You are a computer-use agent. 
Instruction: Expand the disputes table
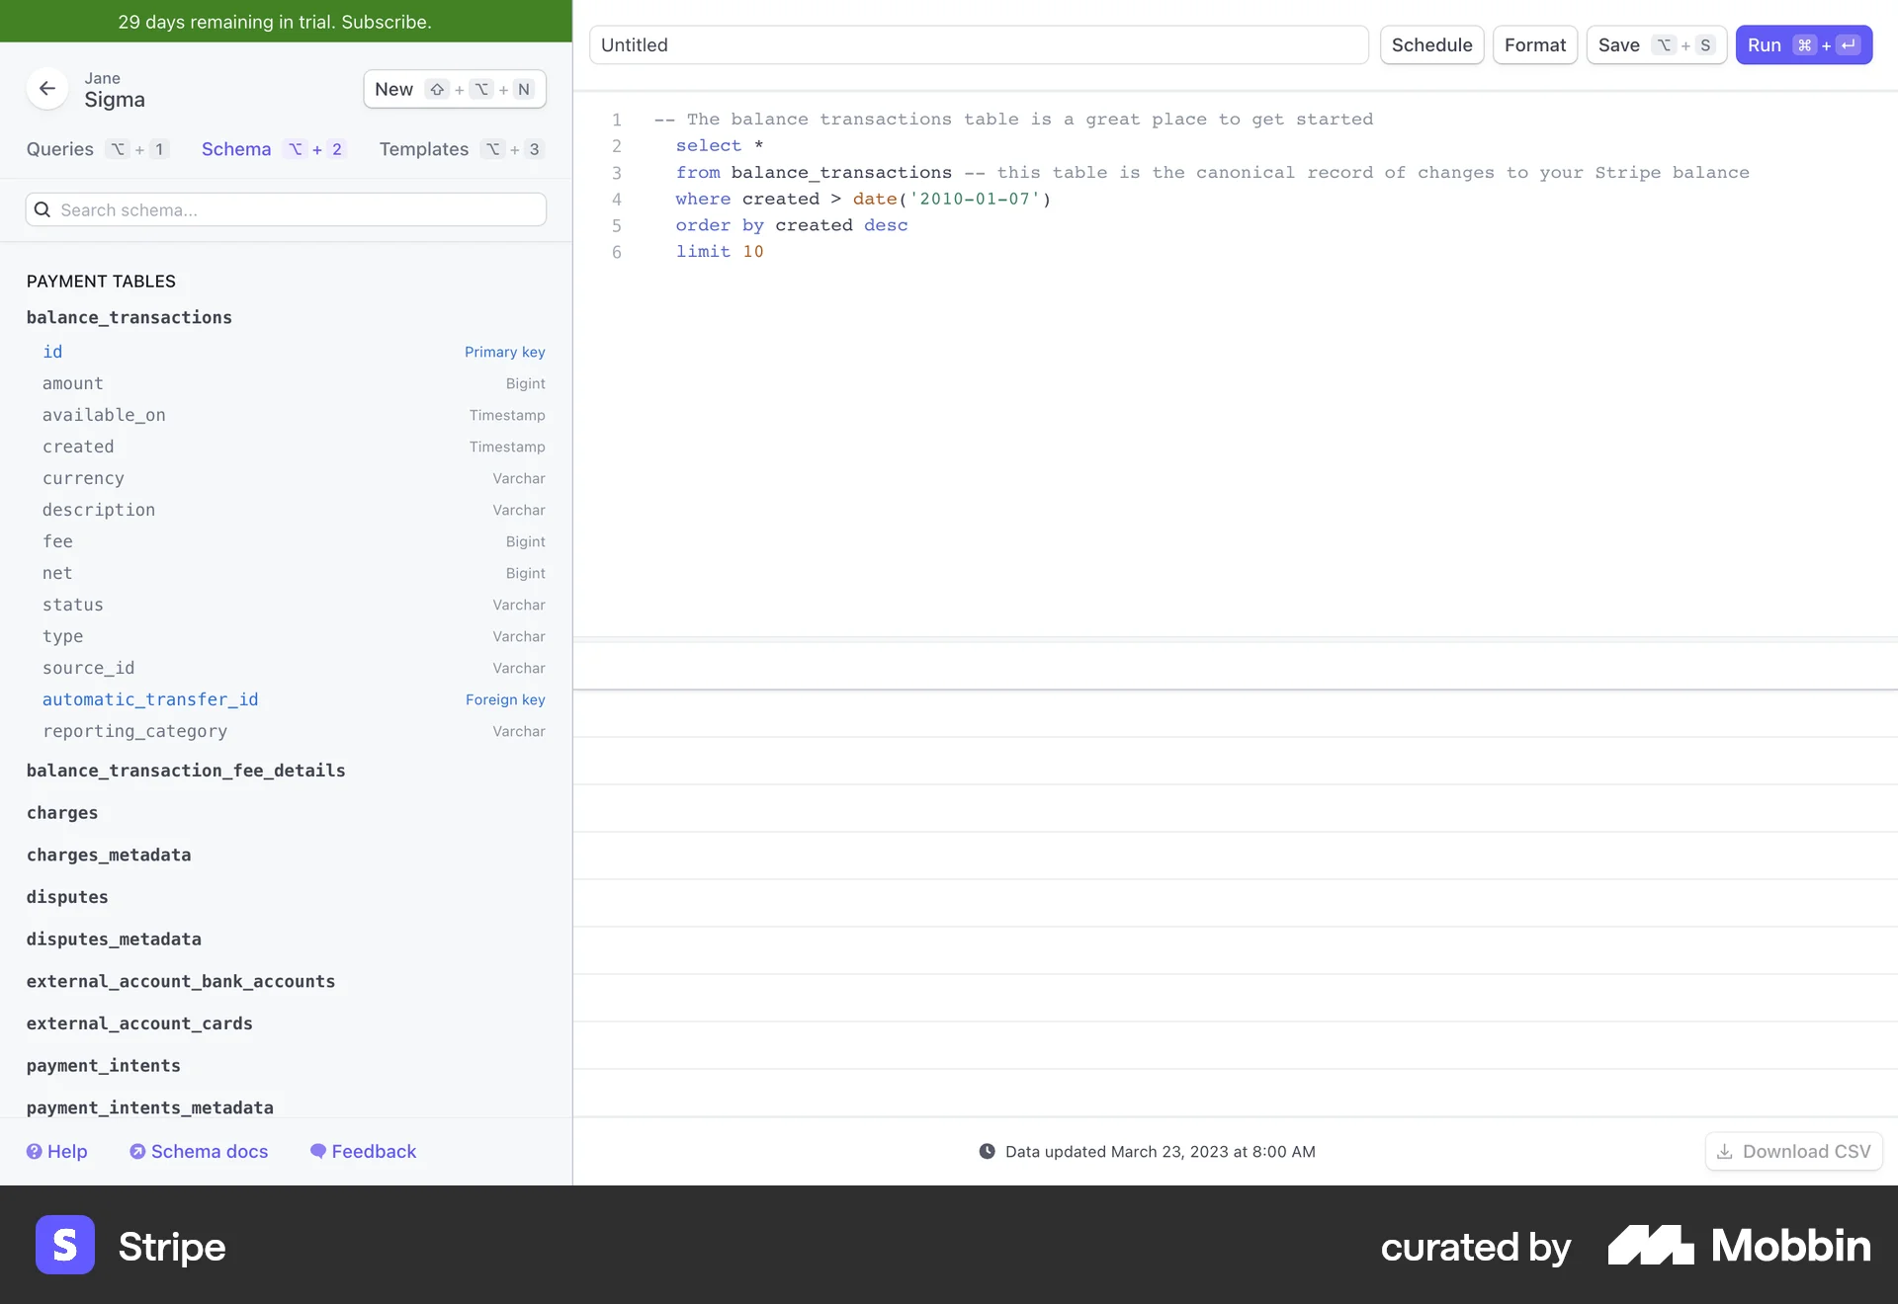click(67, 897)
